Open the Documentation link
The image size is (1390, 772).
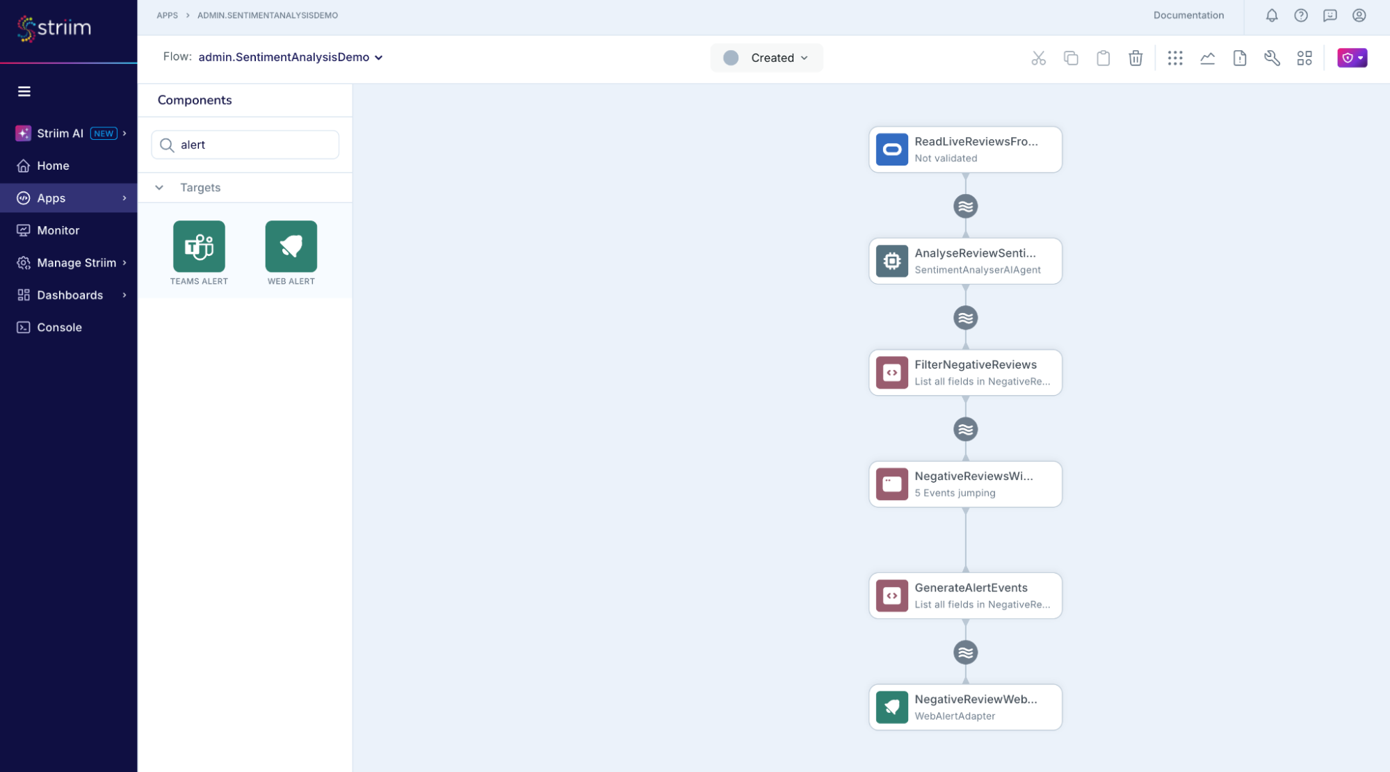(1188, 15)
